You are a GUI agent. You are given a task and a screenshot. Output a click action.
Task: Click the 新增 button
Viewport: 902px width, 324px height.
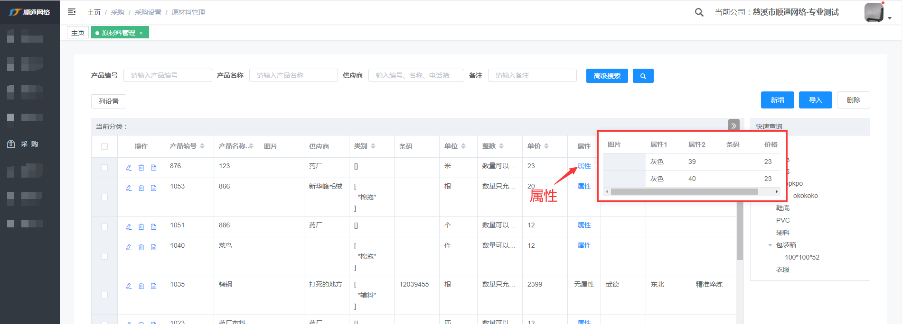click(777, 100)
